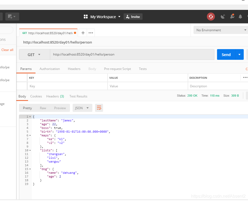Click the Invite button

pyautogui.click(x=133, y=17)
